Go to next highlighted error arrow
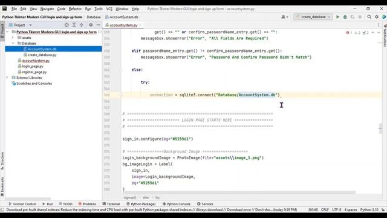Screen dimensions: 387x218 tap(379, 33)
